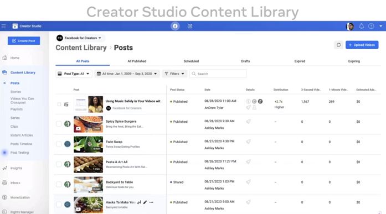Open more options for Hacks To Make You
Image resolution: width=386 pixels, height=214 pixels.
point(151,202)
